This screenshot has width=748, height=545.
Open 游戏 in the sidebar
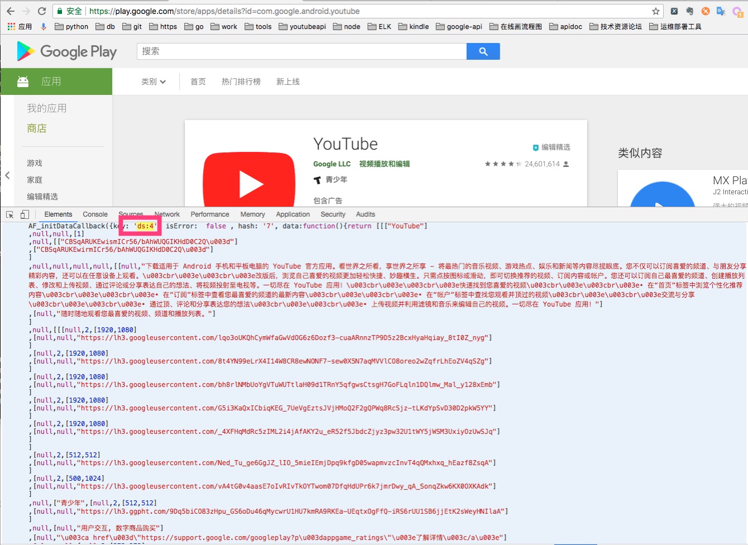pyautogui.click(x=35, y=163)
